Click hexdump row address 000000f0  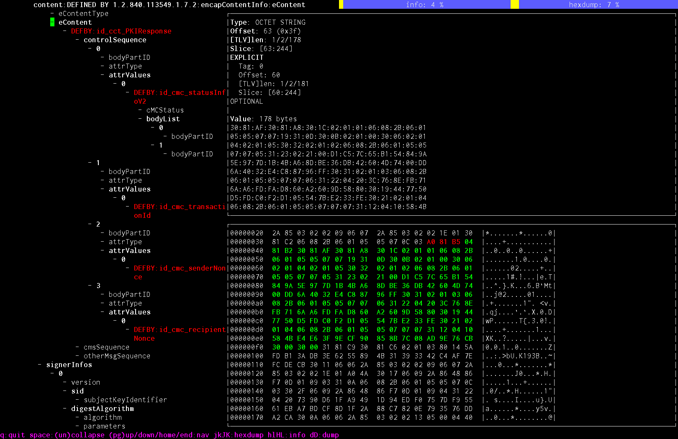tap(247, 347)
